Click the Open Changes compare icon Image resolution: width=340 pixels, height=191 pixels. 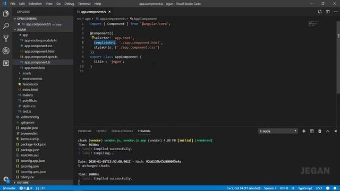point(320,12)
